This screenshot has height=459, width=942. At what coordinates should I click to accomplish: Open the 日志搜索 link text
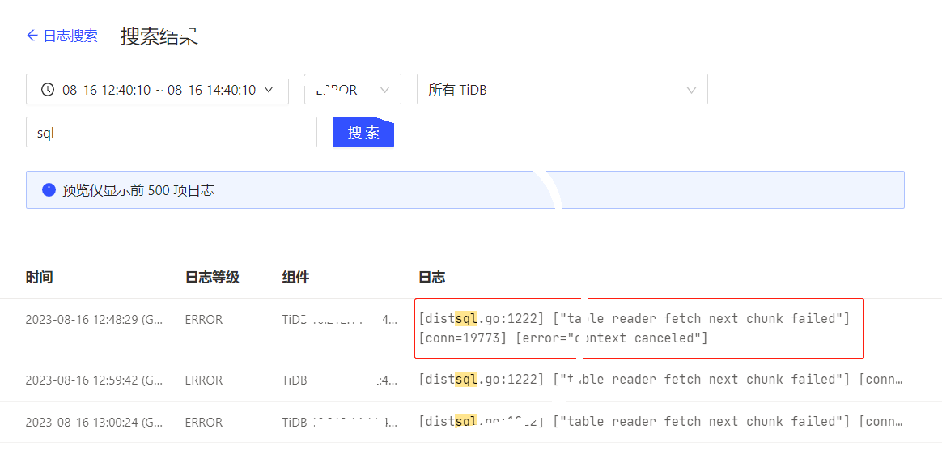tap(70, 36)
